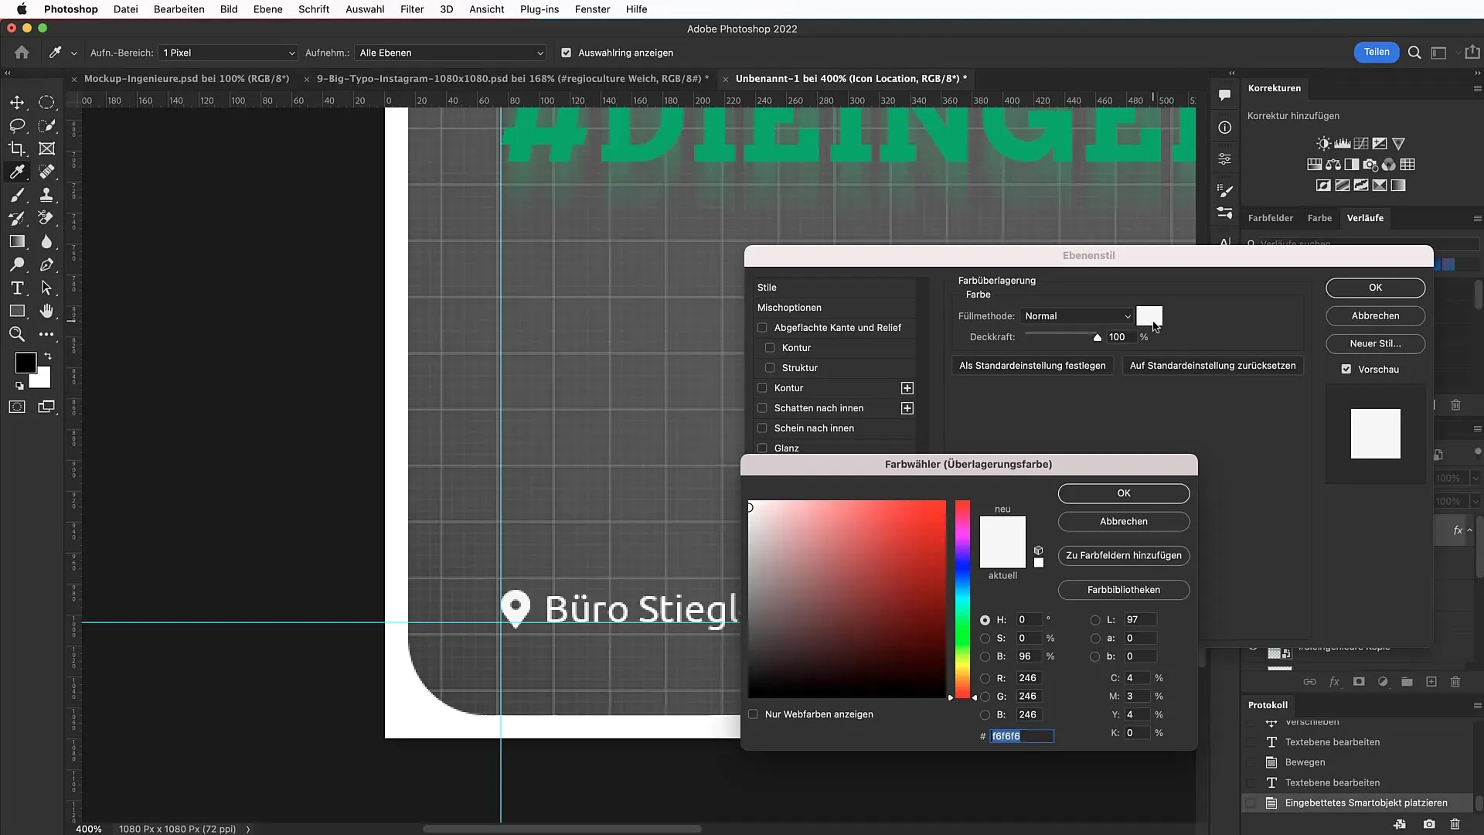1484x835 pixels.
Task: Open Protokoll panel menu
Action: [x=1477, y=705]
